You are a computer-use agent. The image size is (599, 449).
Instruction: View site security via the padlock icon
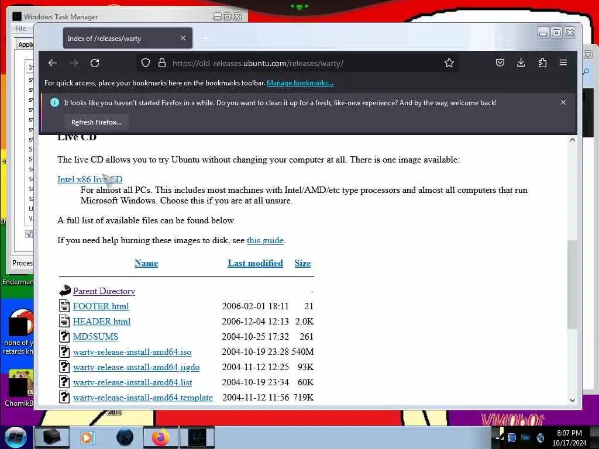(x=162, y=63)
